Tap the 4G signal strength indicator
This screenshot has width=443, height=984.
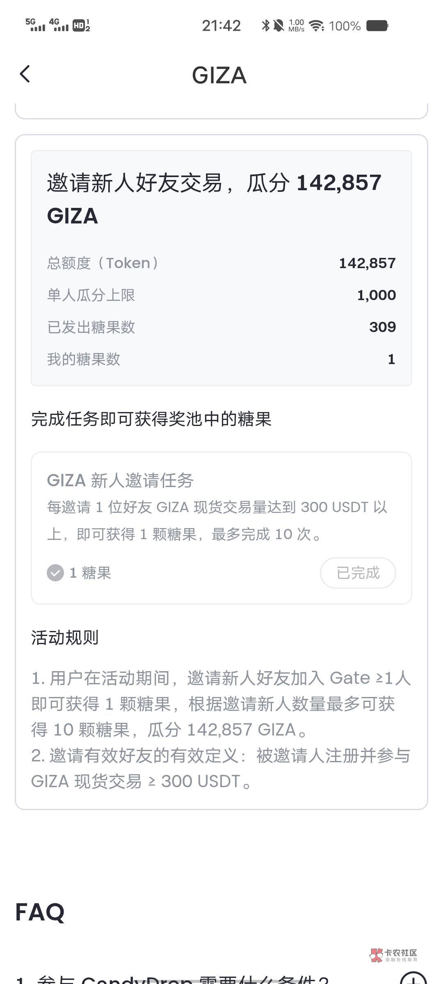click(59, 25)
